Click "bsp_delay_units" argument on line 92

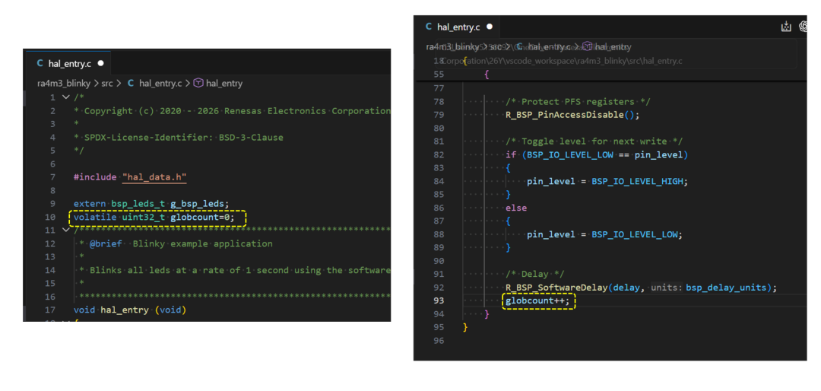pos(726,288)
